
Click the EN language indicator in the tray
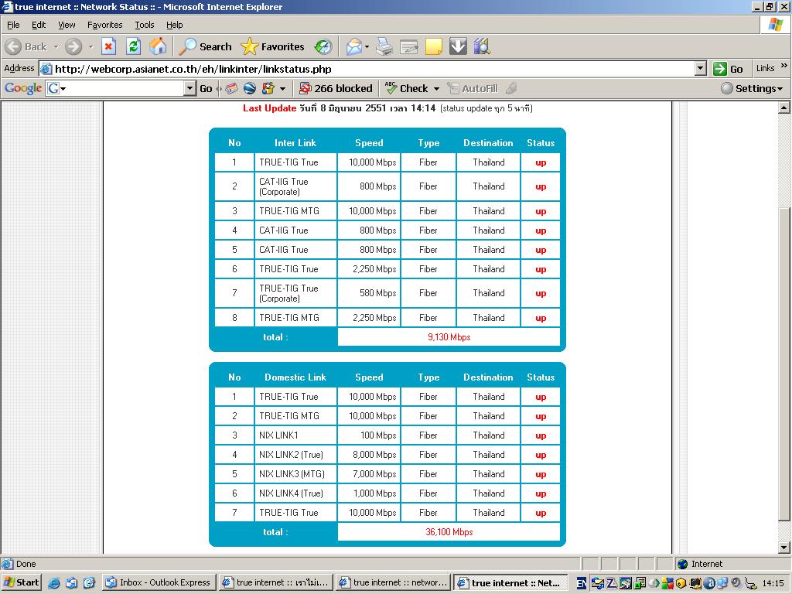(x=582, y=583)
